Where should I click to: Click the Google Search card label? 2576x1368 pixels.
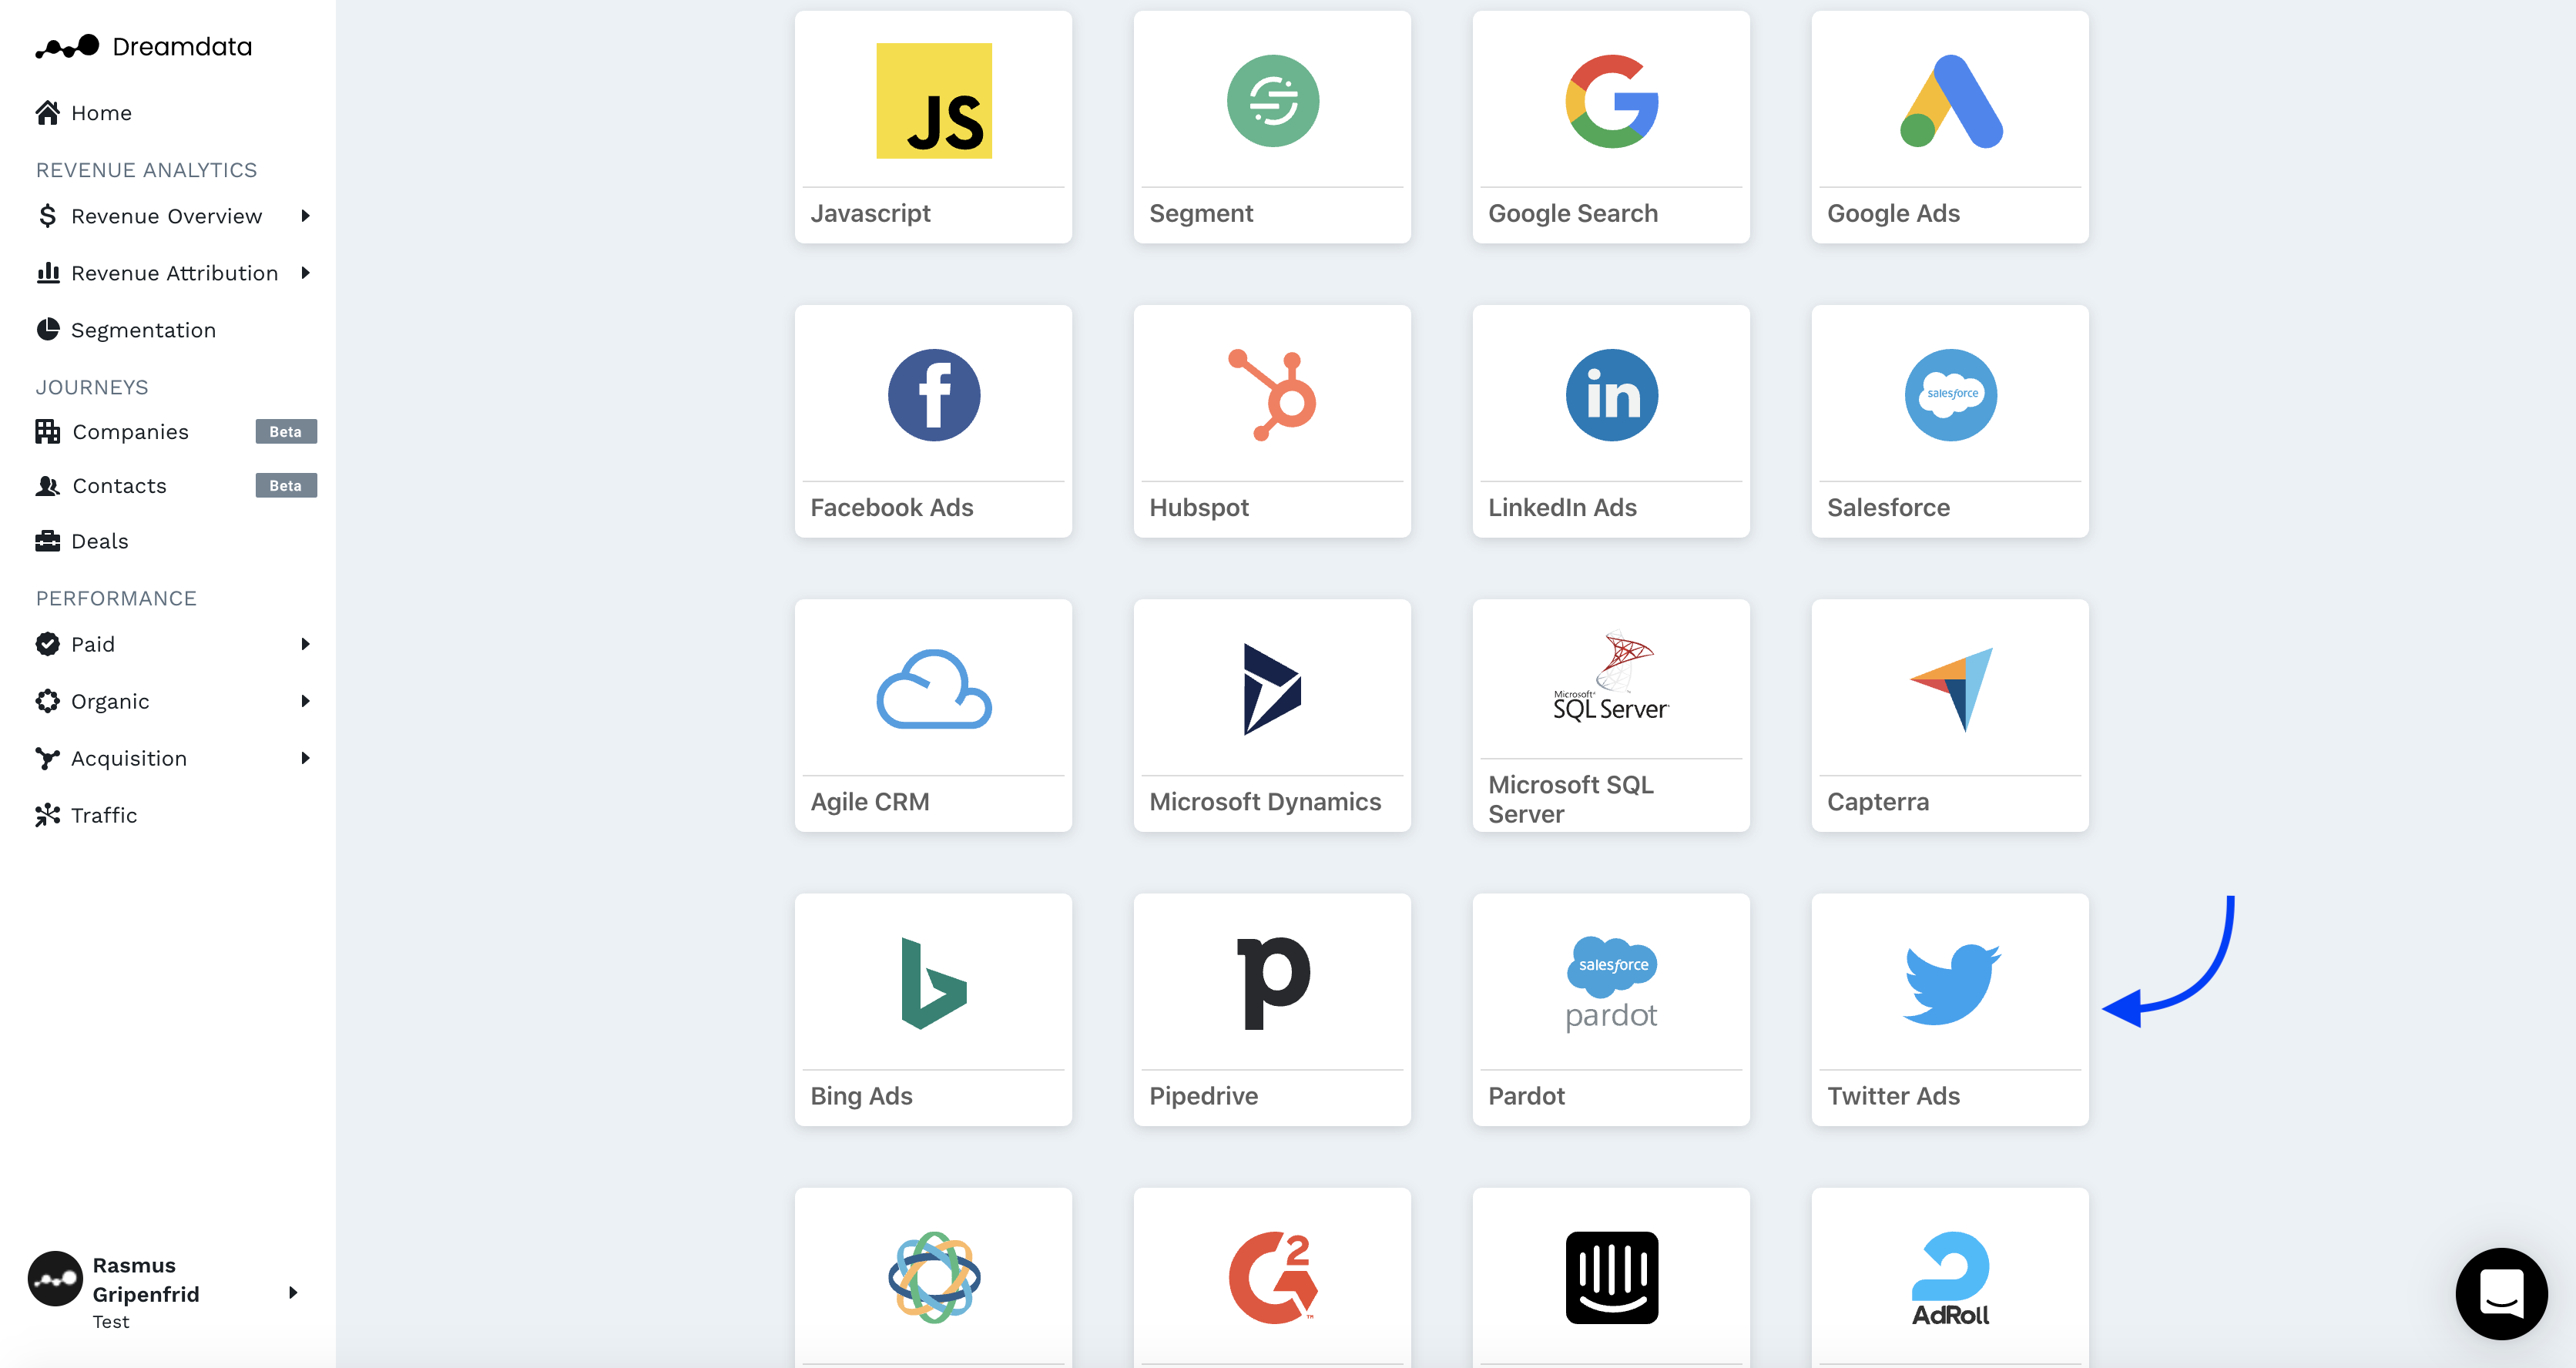1573,213
